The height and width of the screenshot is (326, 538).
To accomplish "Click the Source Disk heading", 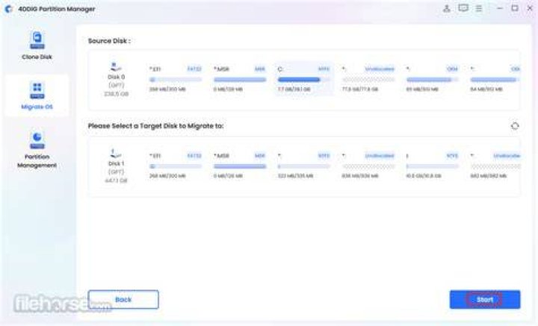I will (x=109, y=41).
